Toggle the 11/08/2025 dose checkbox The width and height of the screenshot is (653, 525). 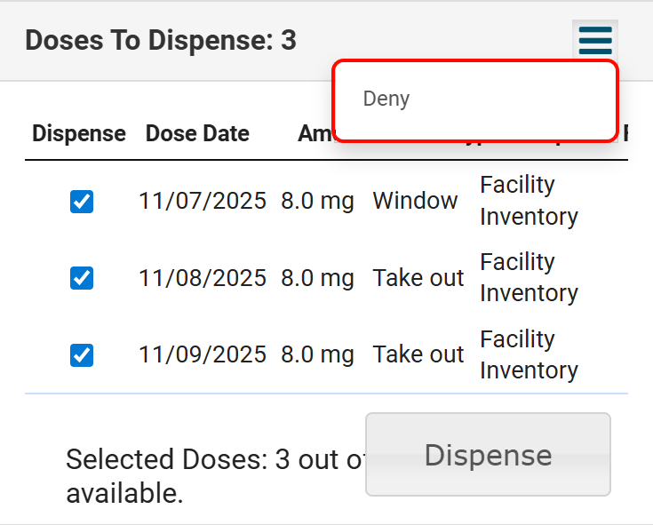click(x=82, y=279)
